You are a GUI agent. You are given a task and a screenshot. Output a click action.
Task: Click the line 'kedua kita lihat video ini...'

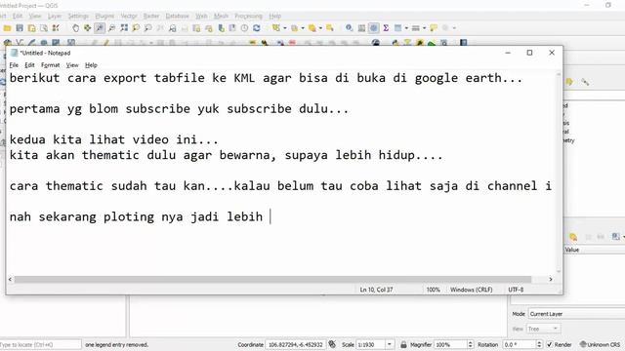tap(114, 139)
